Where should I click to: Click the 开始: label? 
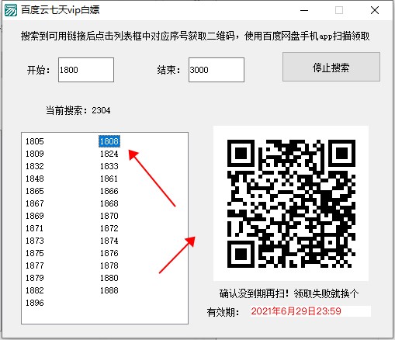click(x=38, y=70)
